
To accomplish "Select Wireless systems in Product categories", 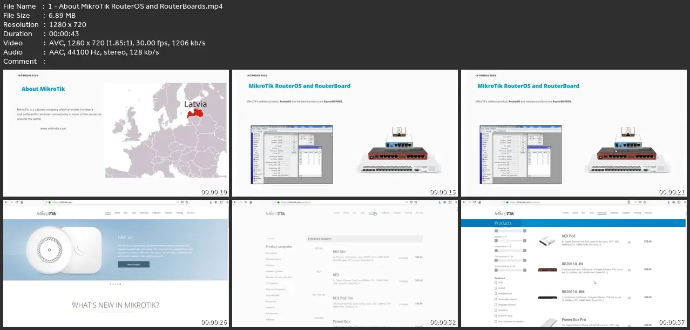I will pyautogui.click(x=274, y=271).
